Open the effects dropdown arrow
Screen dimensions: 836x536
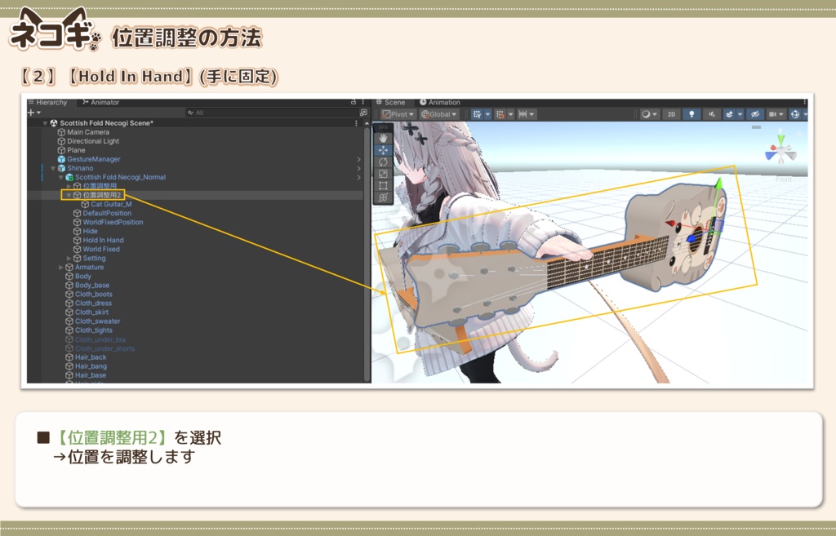740,114
